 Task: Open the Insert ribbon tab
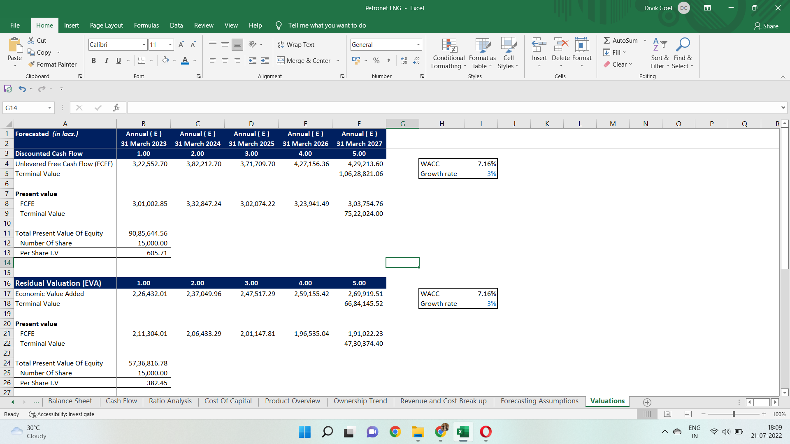71,25
